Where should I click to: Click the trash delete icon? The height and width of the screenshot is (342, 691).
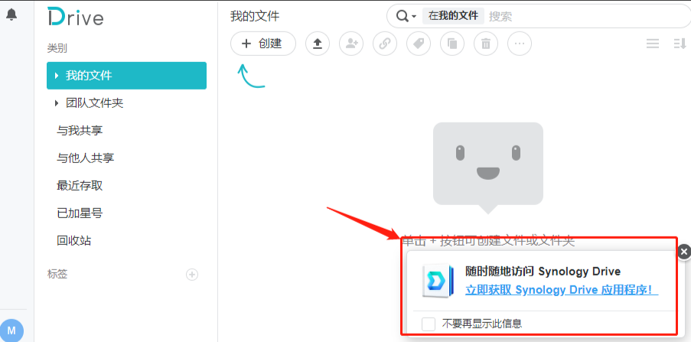486,44
